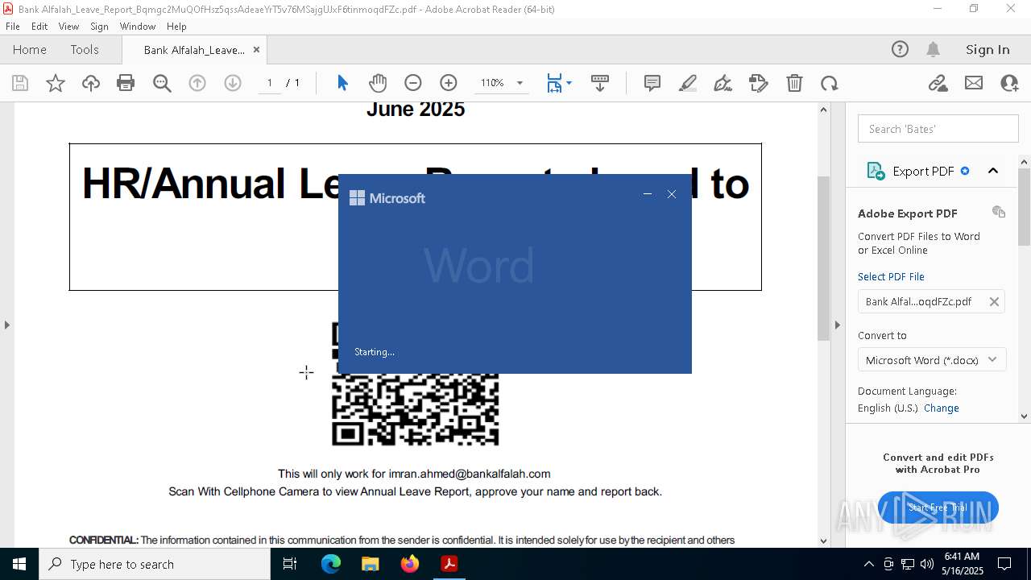Viewport: 1031px width, 580px height.
Task: Zoom in with the plus icon
Action: (x=449, y=83)
